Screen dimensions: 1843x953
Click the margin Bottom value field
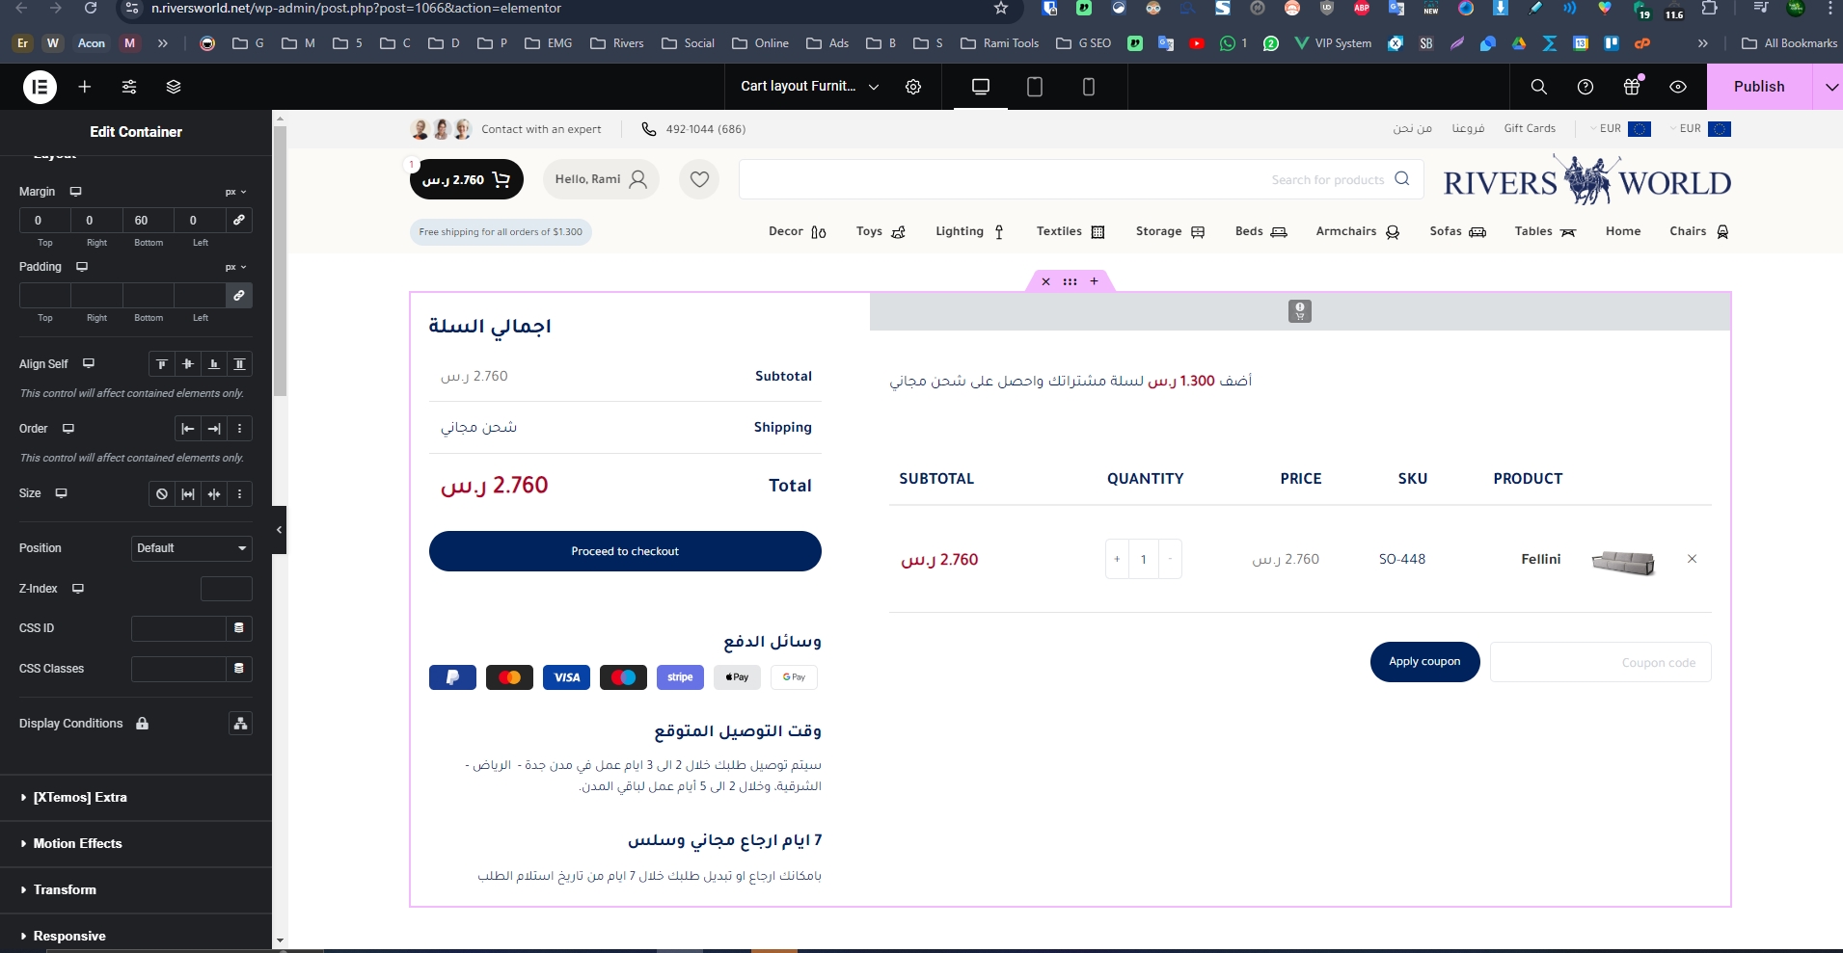149,220
